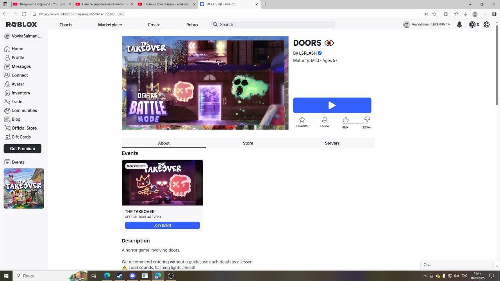
Task: Click the Roblox Search field
Action: pos(273,25)
